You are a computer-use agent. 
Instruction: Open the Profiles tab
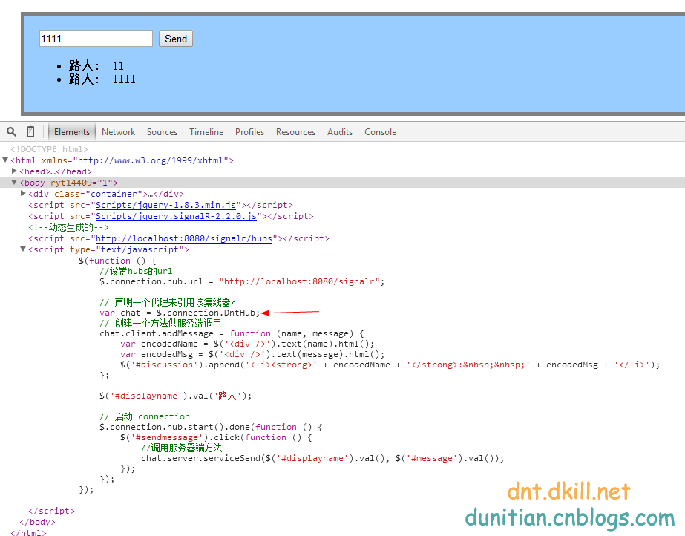pos(249,132)
